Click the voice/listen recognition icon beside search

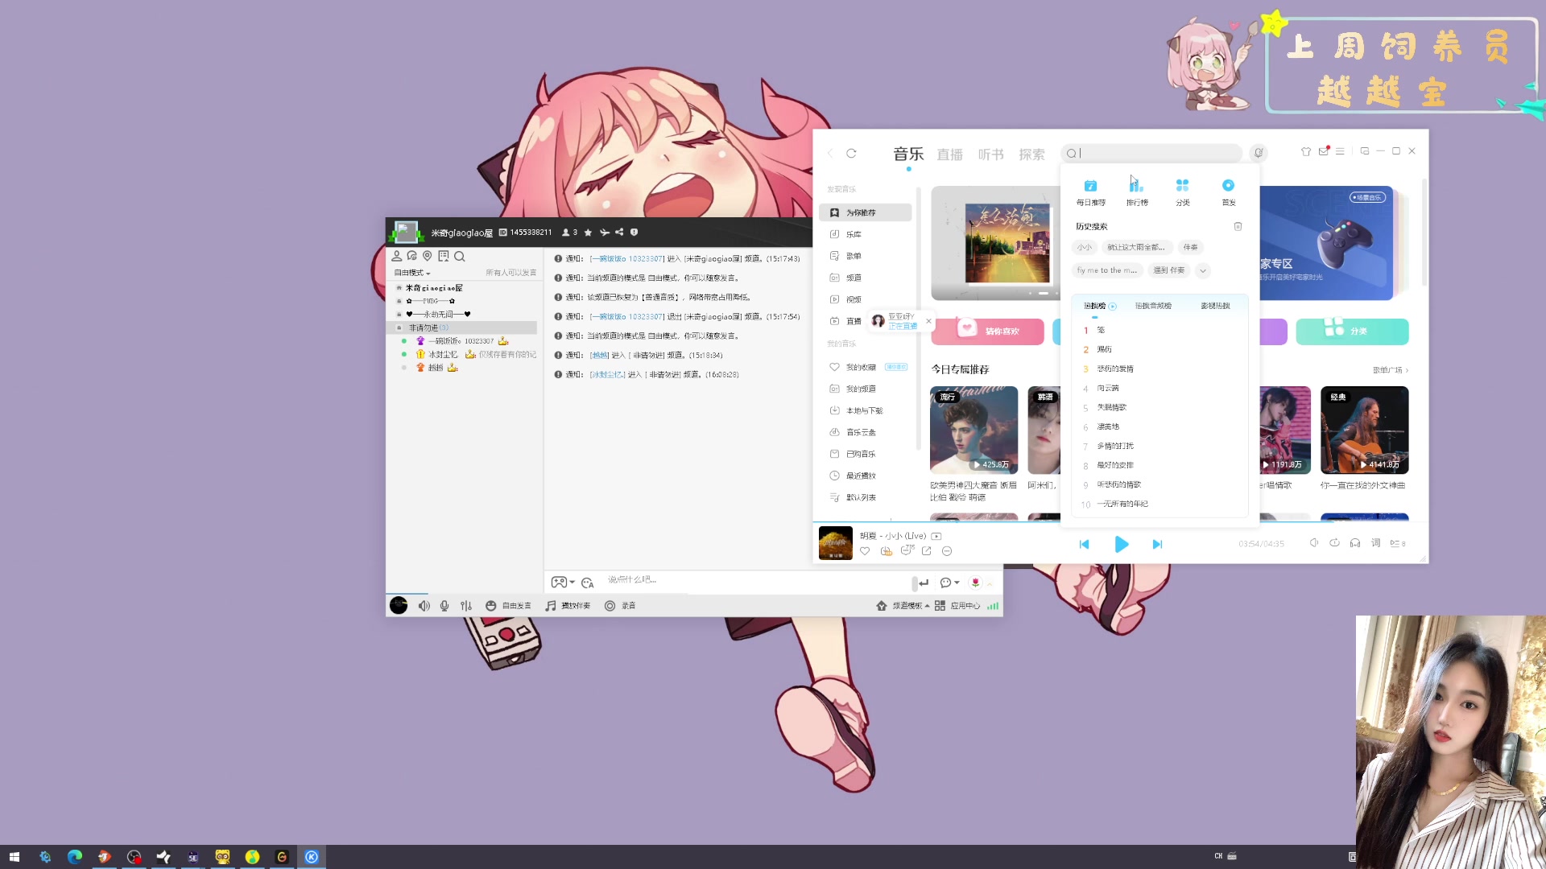coord(1259,153)
